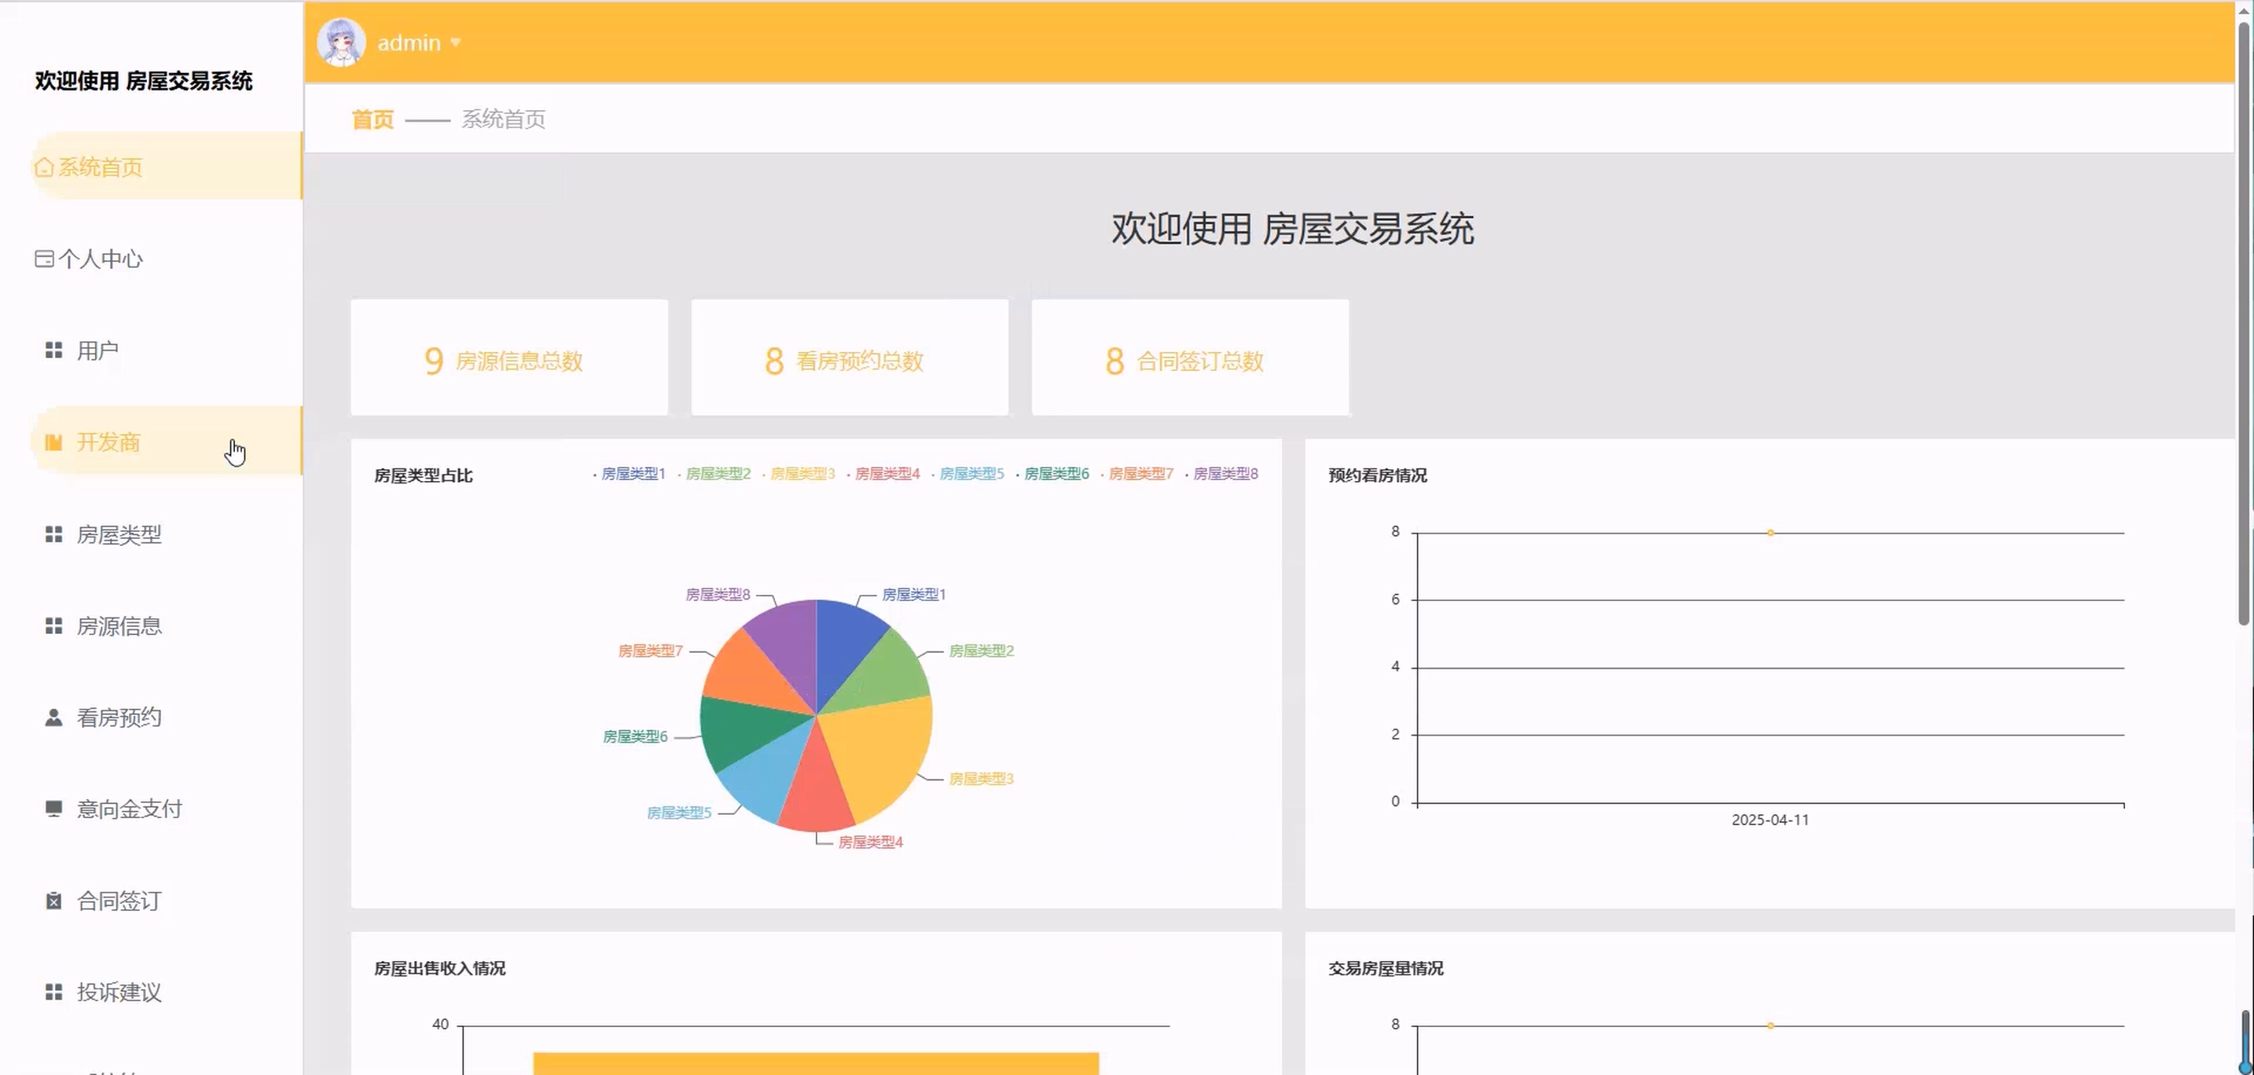Click the 开发商 sidebar icon
2254x1075 pixels.
coord(53,442)
